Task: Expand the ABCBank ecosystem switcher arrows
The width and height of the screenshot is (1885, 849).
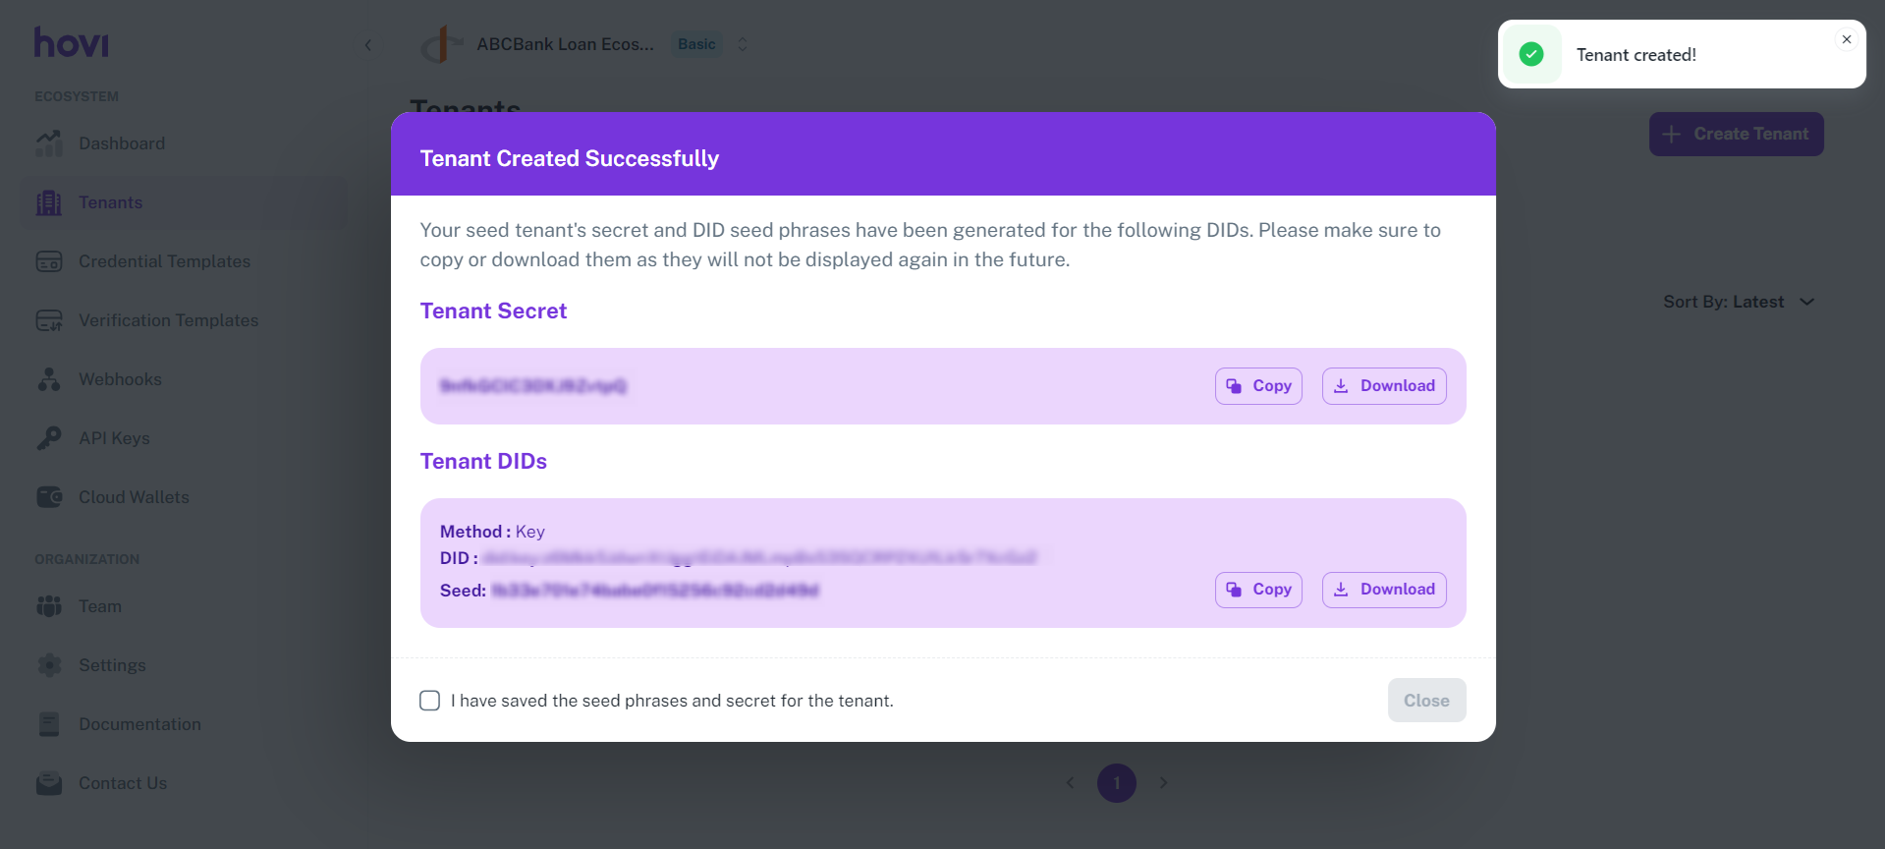Action: pos(743,44)
